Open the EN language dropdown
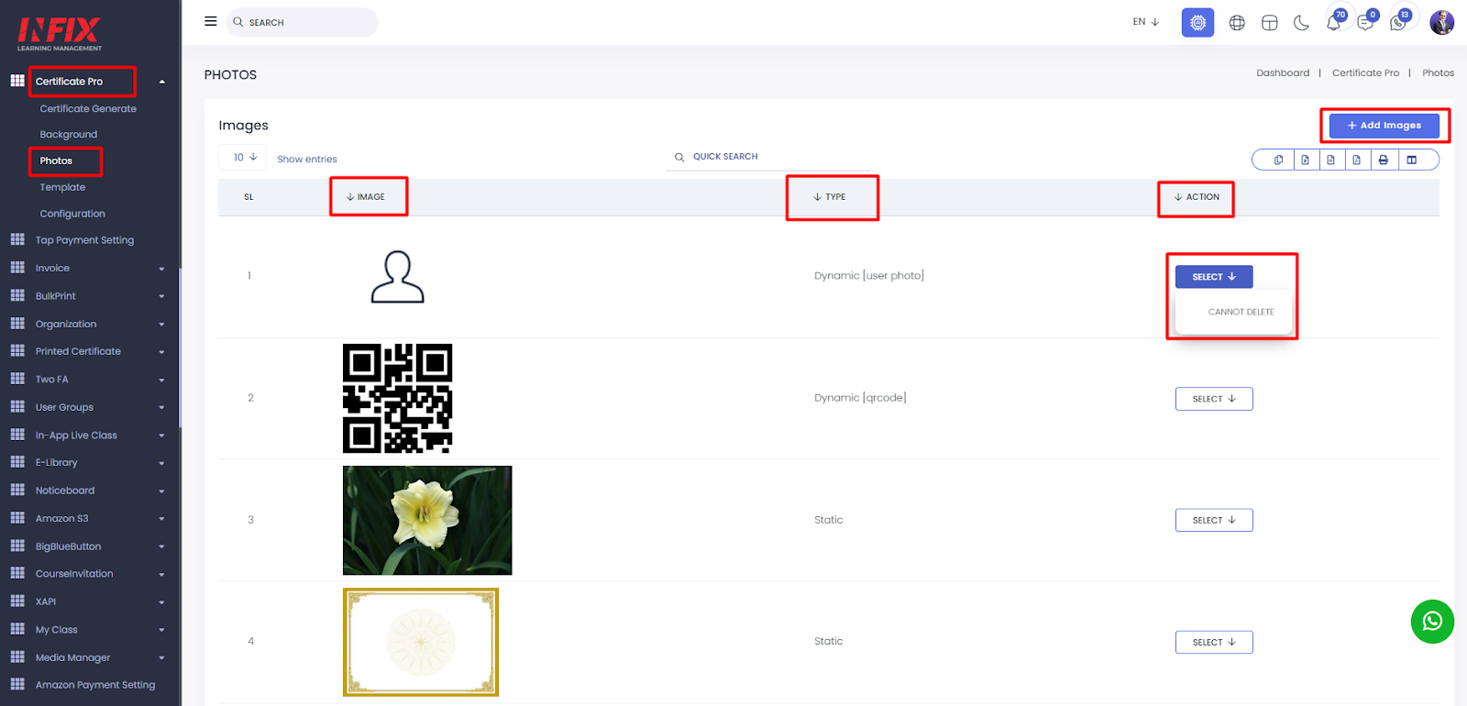This screenshot has height=706, width=1467. [1145, 22]
